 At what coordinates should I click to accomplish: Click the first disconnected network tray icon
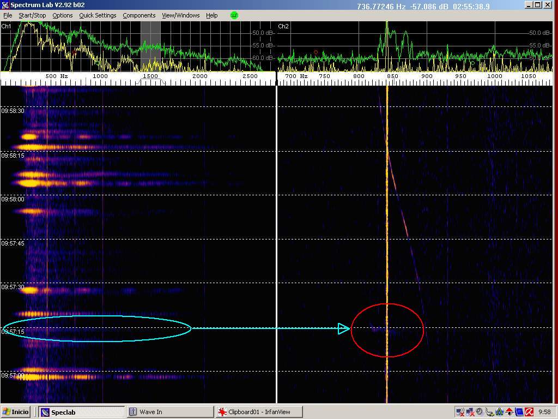pyautogui.click(x=459, y=412)
